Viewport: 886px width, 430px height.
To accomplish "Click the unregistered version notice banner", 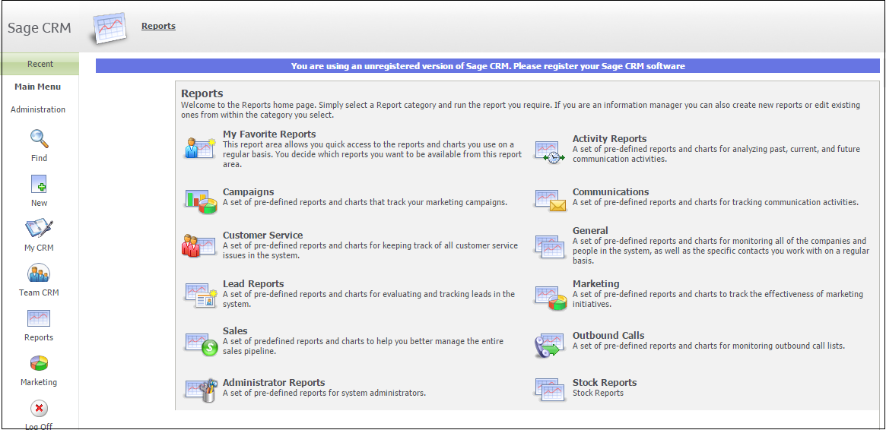I will [487, 66].
